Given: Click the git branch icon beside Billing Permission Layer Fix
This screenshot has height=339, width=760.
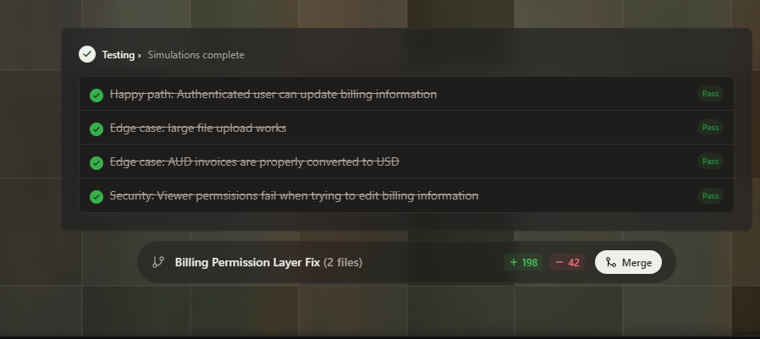Looking at the screenshot, I should point(158,262).
